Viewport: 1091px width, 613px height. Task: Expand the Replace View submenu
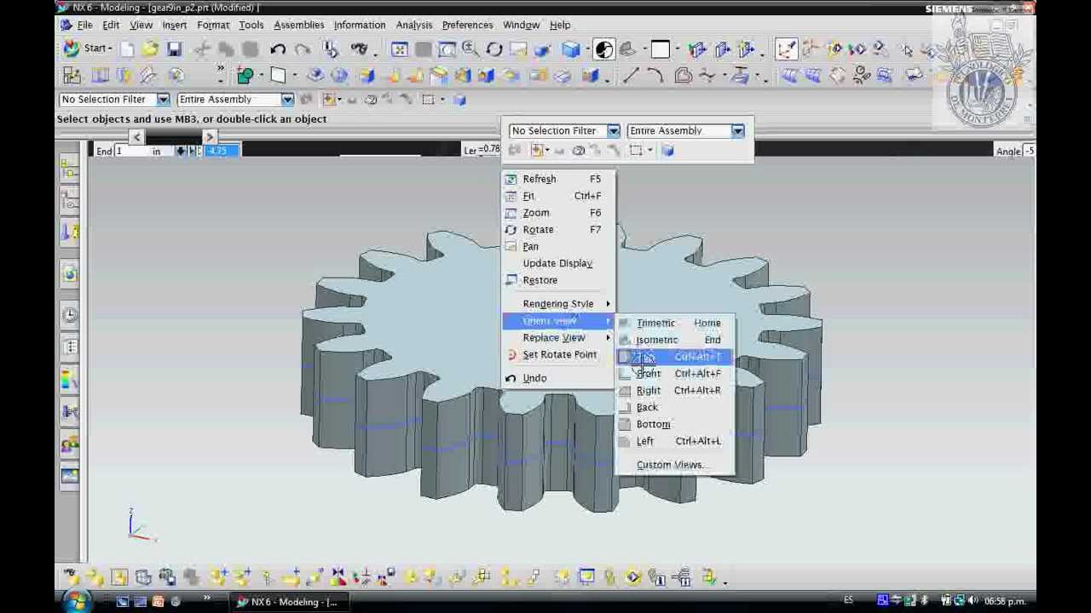pyautogui.click(x=558, y=338)
